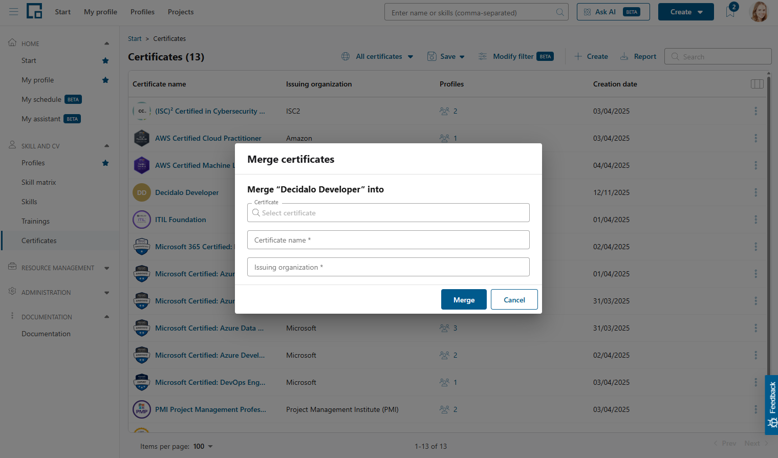This screenshot has width=778, height=458.
Task: Open the bookmarks flag icon
Action: [x=730, y=12]
